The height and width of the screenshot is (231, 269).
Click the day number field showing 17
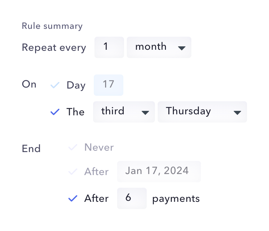pyautogui.click(x=108, y=85)
